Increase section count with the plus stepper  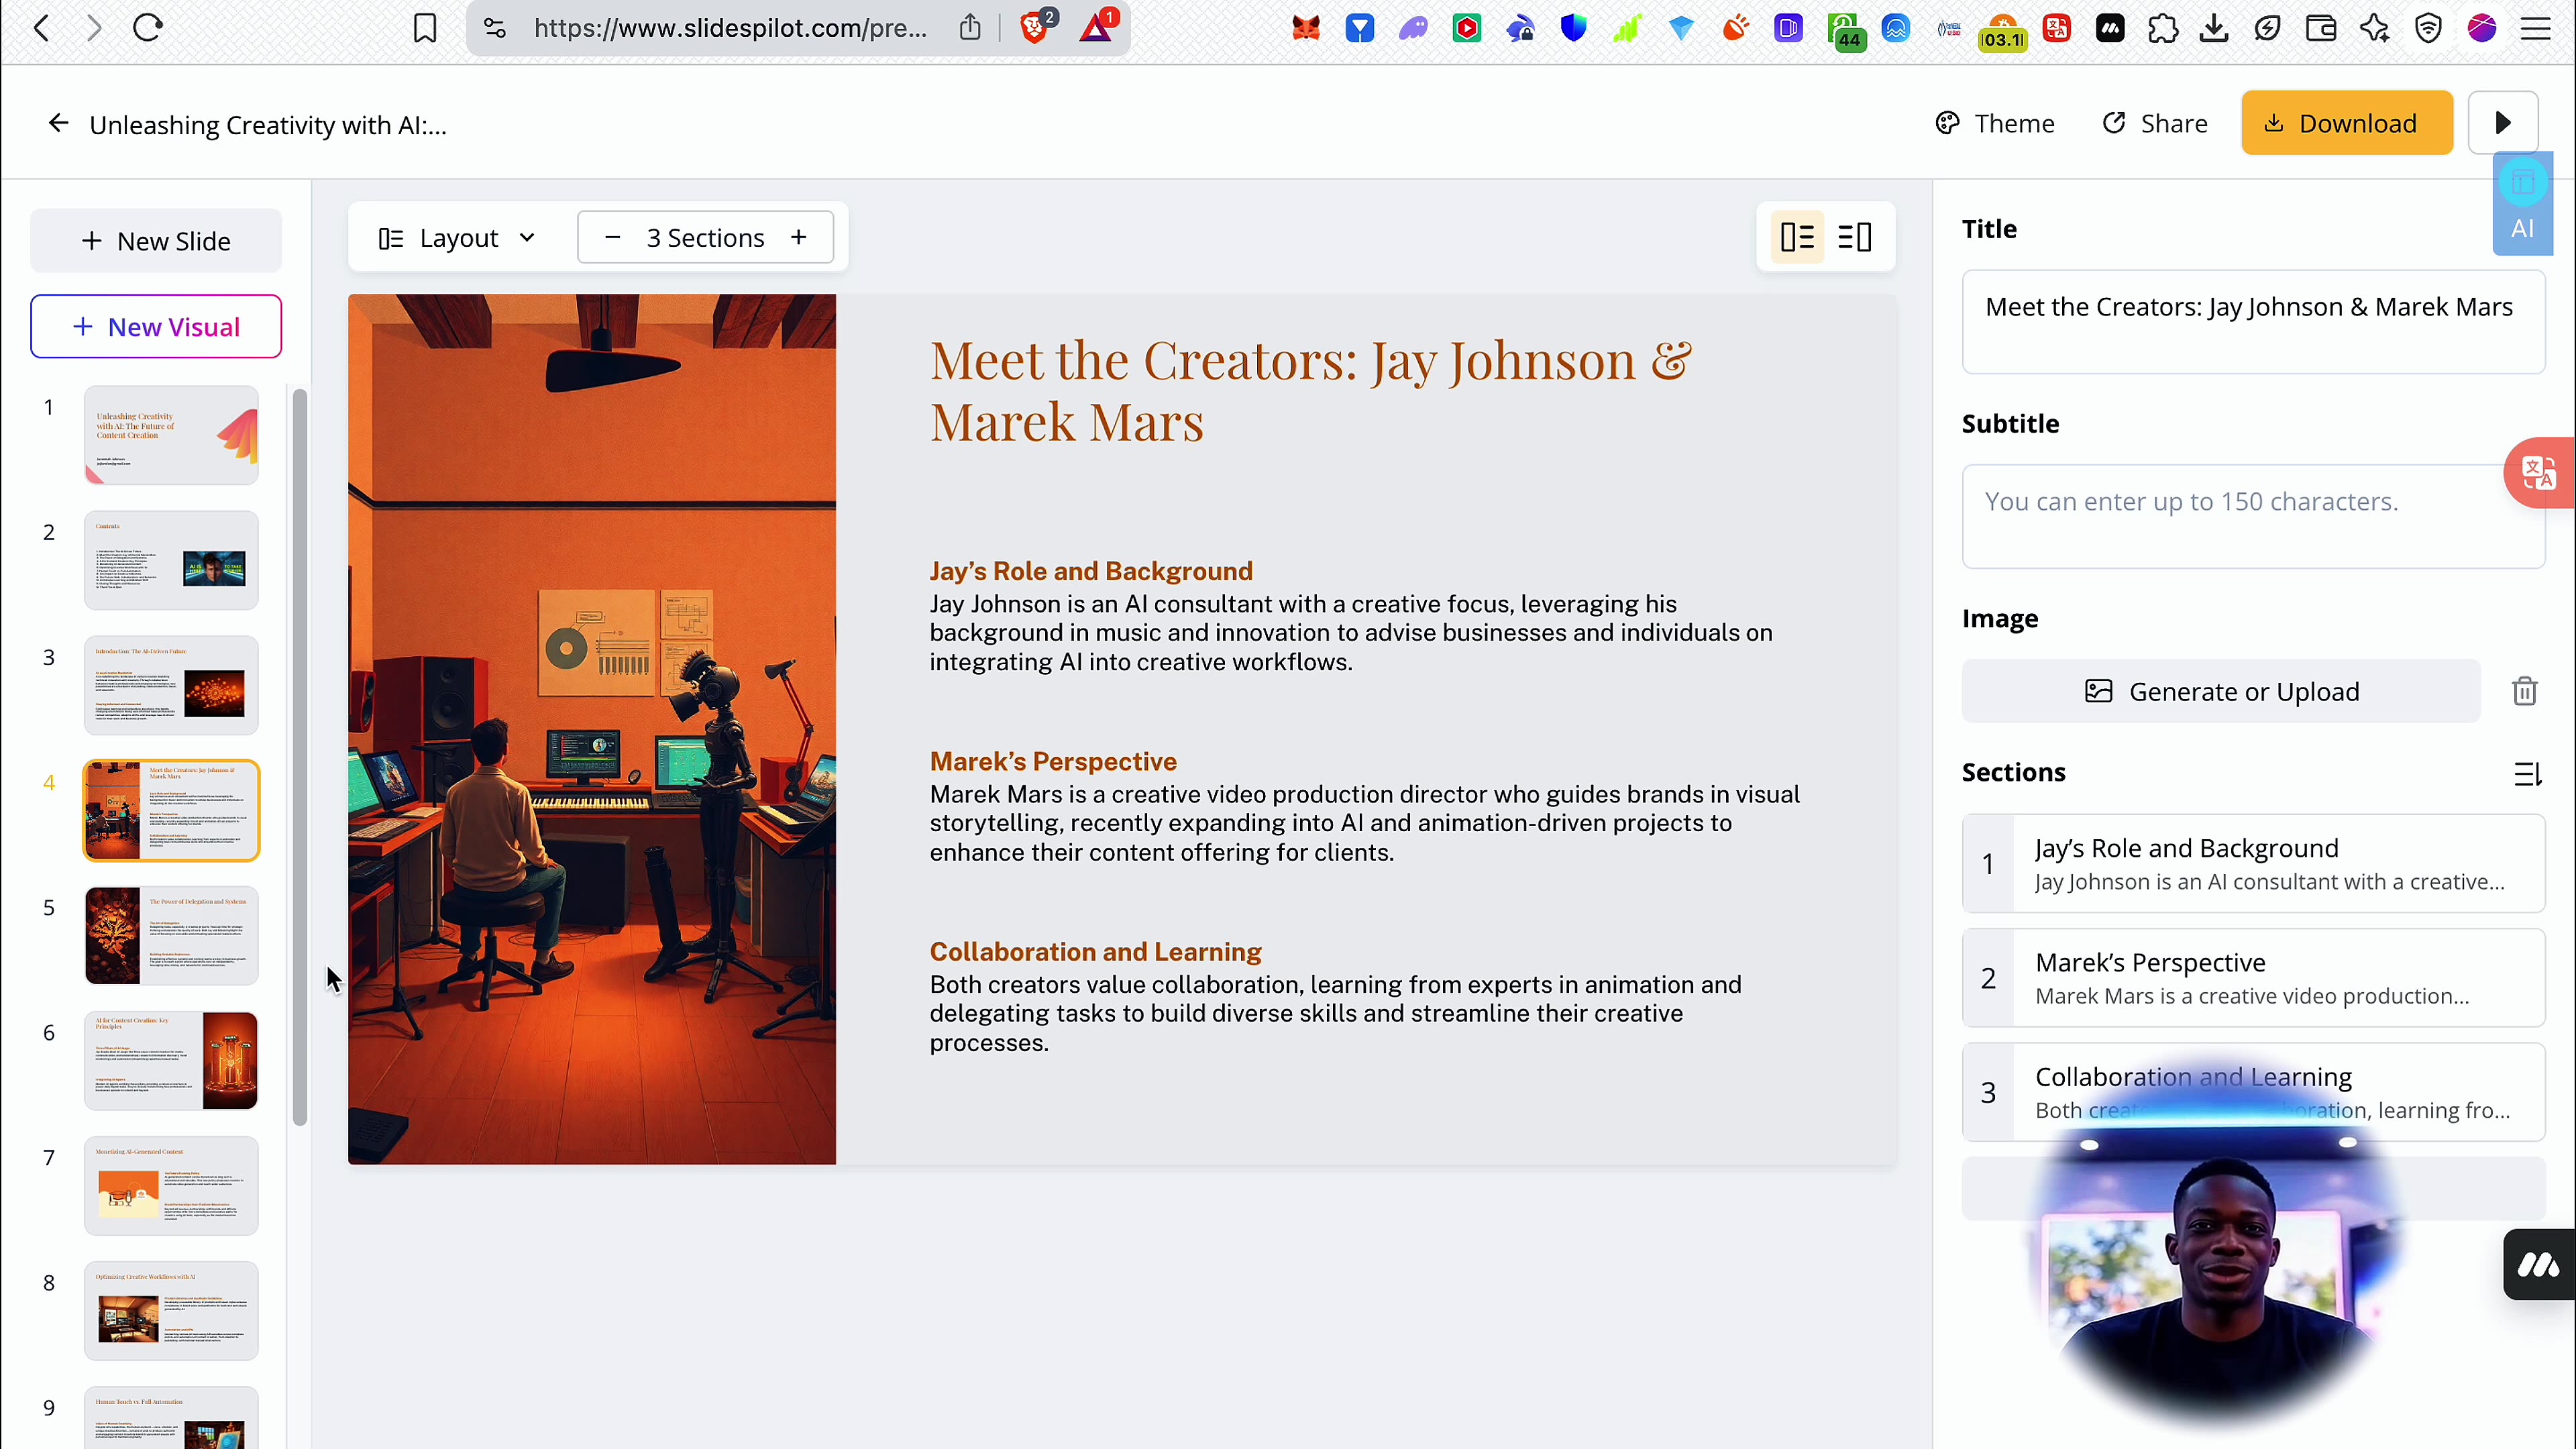799,236
